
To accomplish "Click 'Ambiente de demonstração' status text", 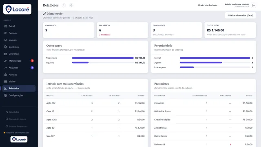I will point(18,133).
